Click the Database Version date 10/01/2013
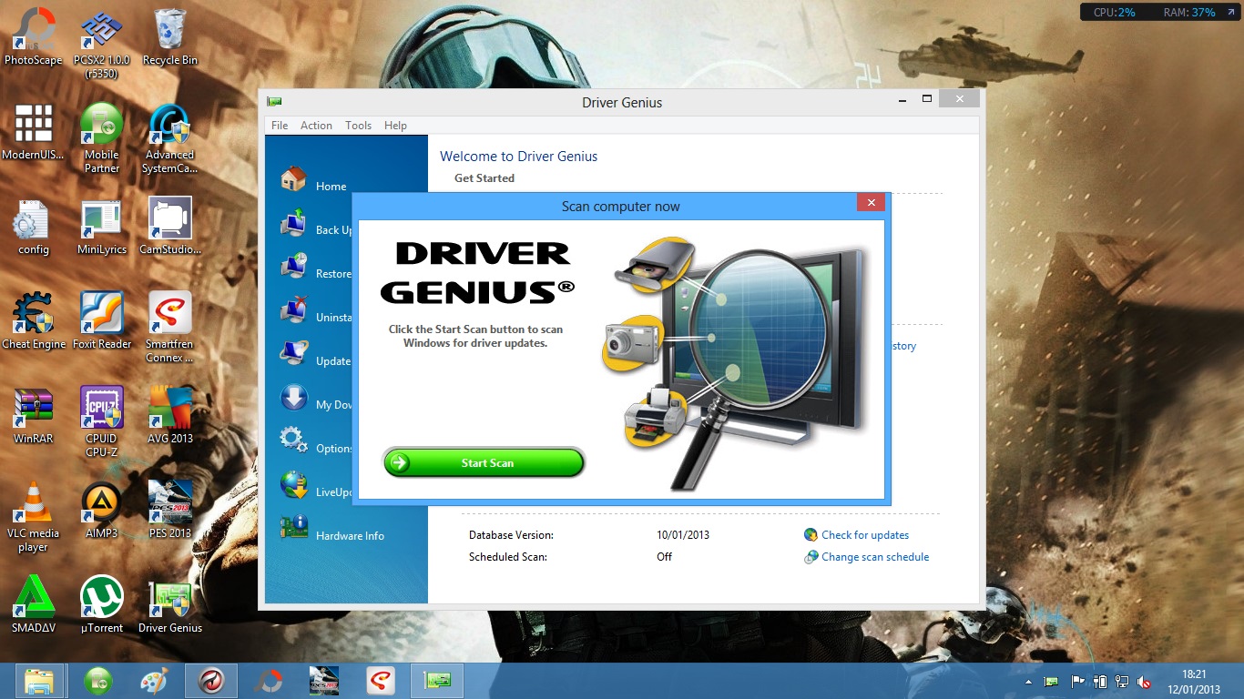The image size is (1244, 699). pos(683,535)
